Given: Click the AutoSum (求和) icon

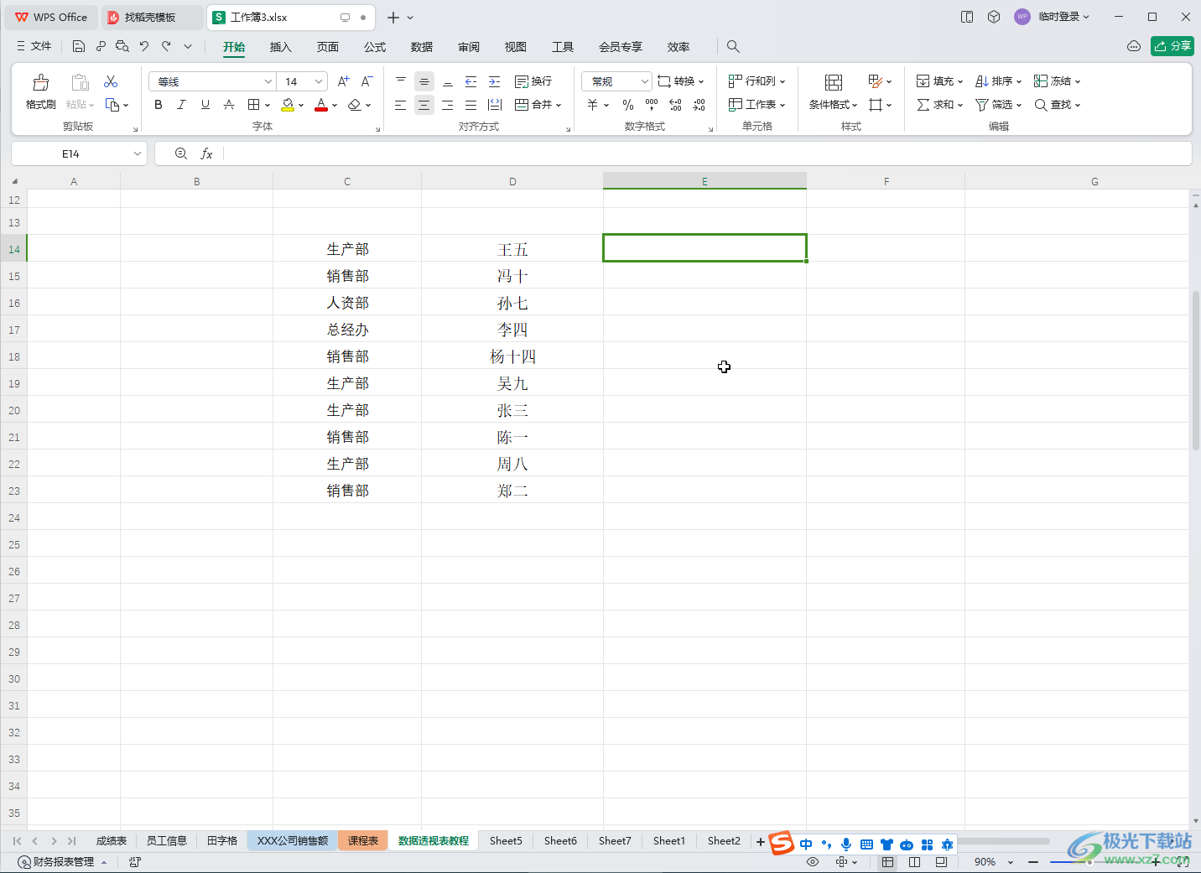Looking at the screenshot, I should click(923, 105).
